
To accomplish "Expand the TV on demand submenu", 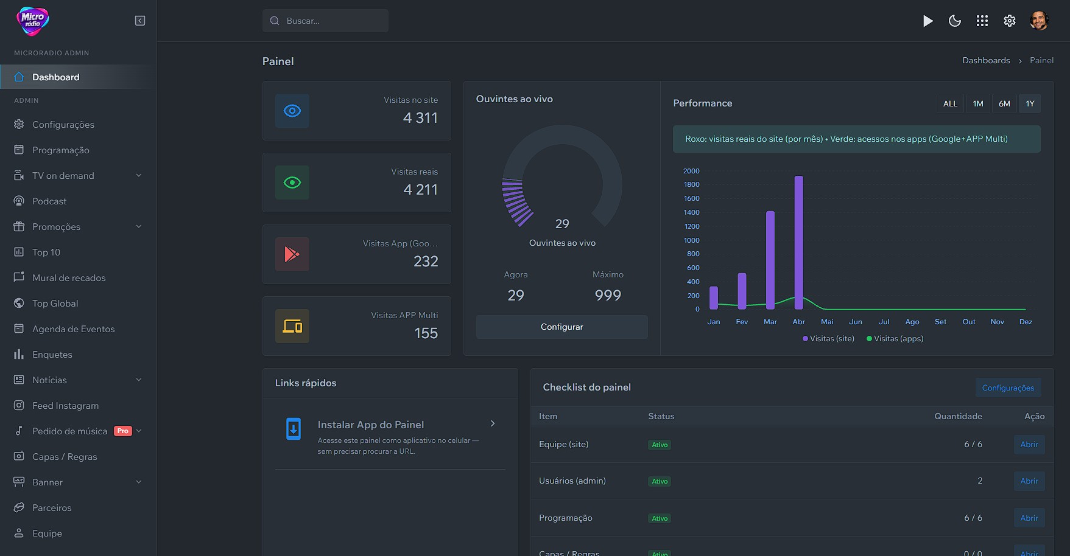I will pos(139,175).
